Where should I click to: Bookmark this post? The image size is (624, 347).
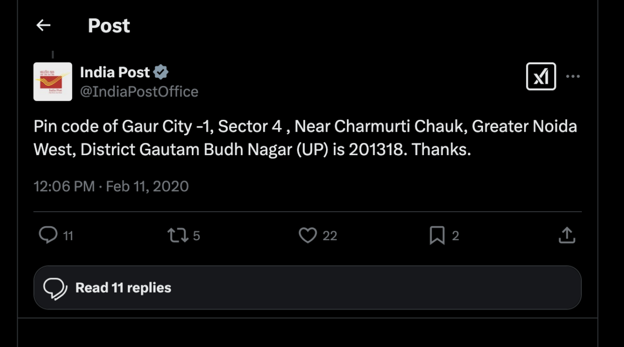pyautogui.click(x=437, y=236)
